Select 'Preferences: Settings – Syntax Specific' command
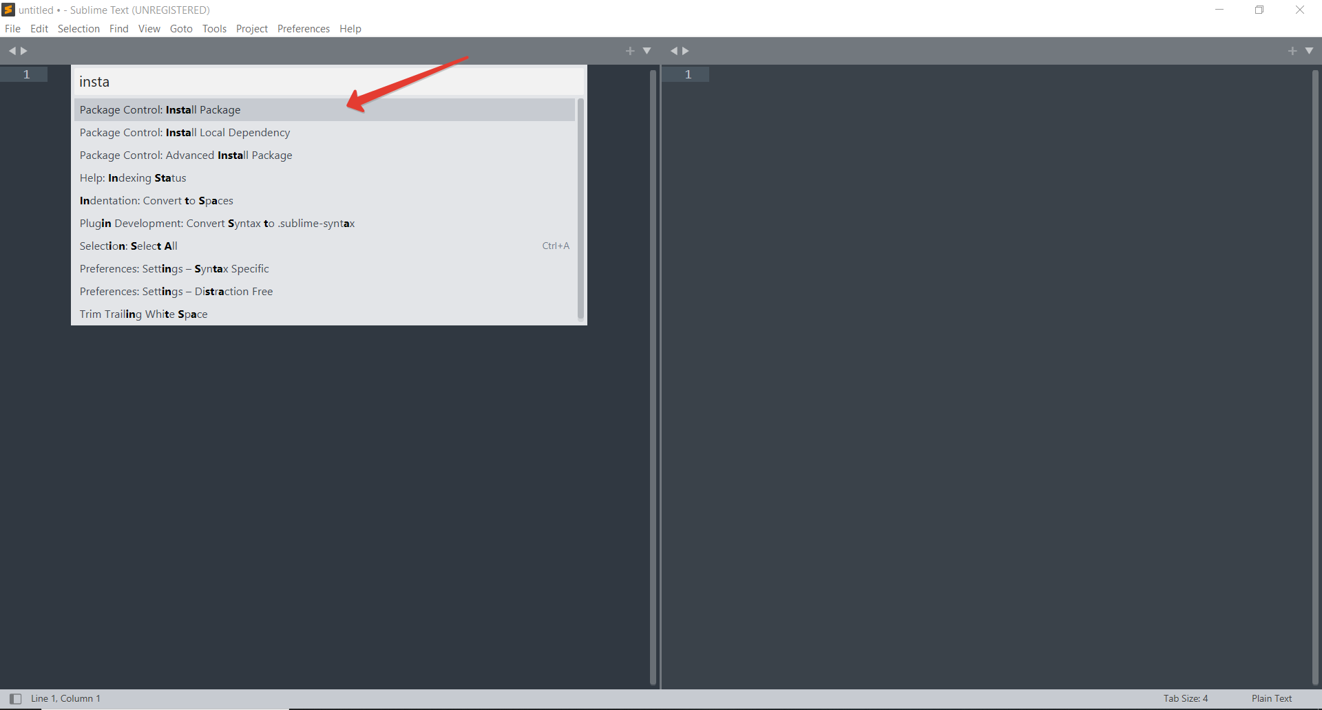Screen dimensions: 1322x710 click(x=324, y=269)
